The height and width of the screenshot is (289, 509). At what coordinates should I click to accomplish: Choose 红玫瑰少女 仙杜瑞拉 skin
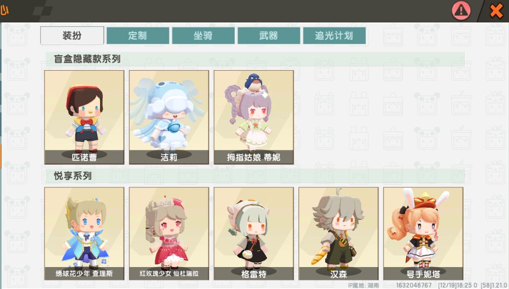169,233
